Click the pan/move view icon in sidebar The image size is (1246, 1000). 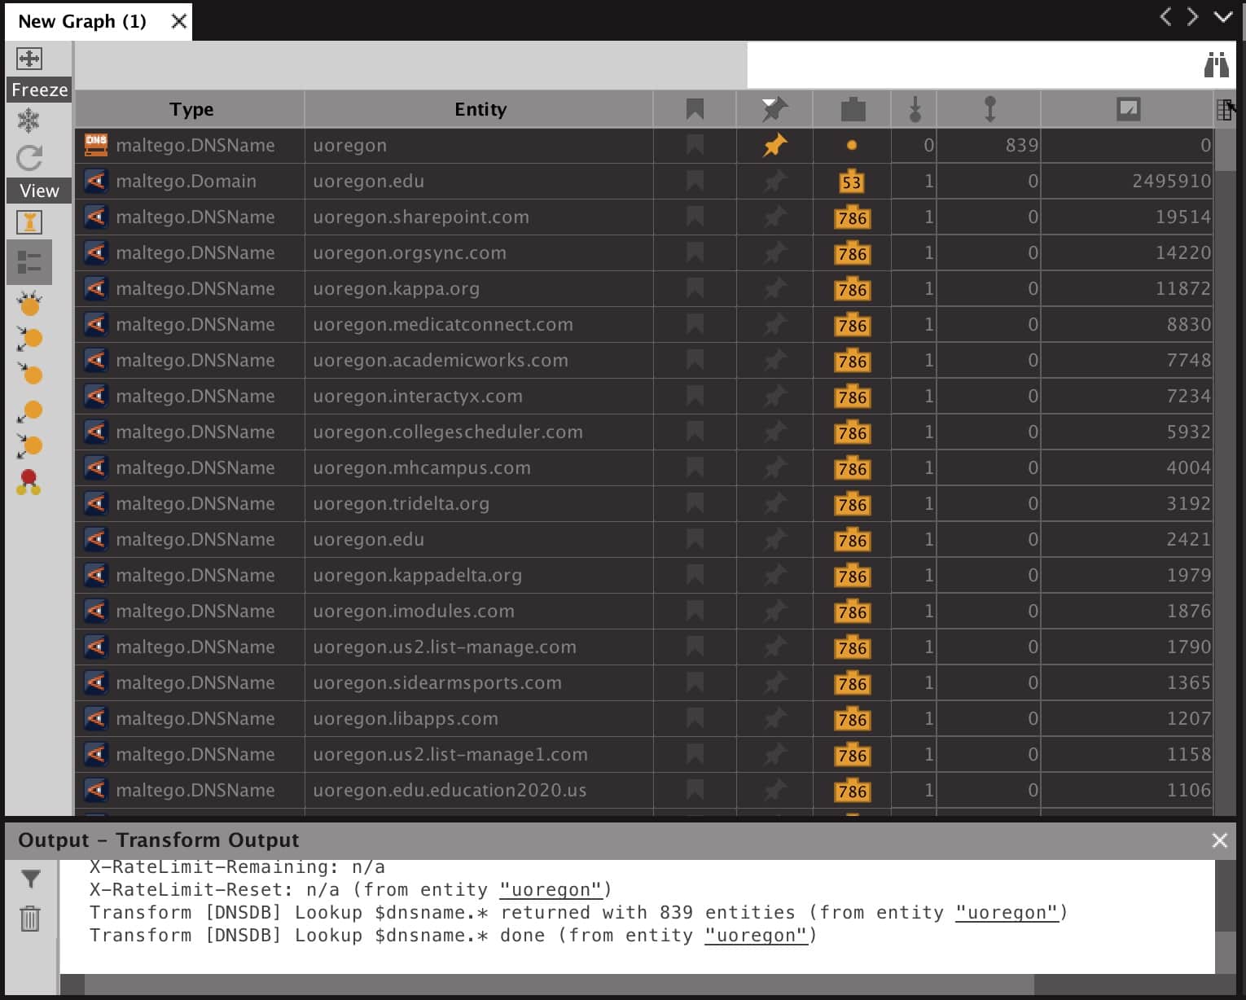[x=29, y=59]
